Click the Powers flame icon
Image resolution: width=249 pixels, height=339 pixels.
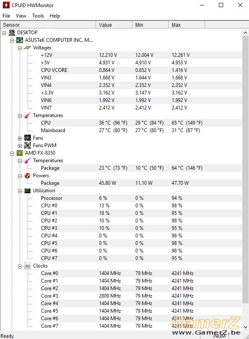pyautogui.click(x=28, y=176)
